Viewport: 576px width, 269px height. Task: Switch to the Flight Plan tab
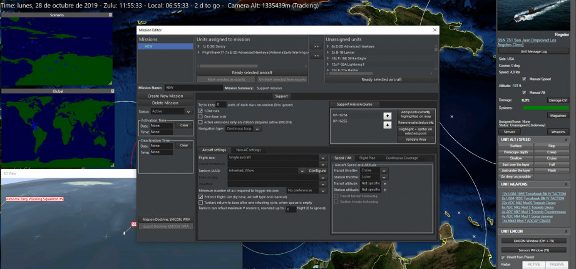pyautogui.click(x=367, y=158)
